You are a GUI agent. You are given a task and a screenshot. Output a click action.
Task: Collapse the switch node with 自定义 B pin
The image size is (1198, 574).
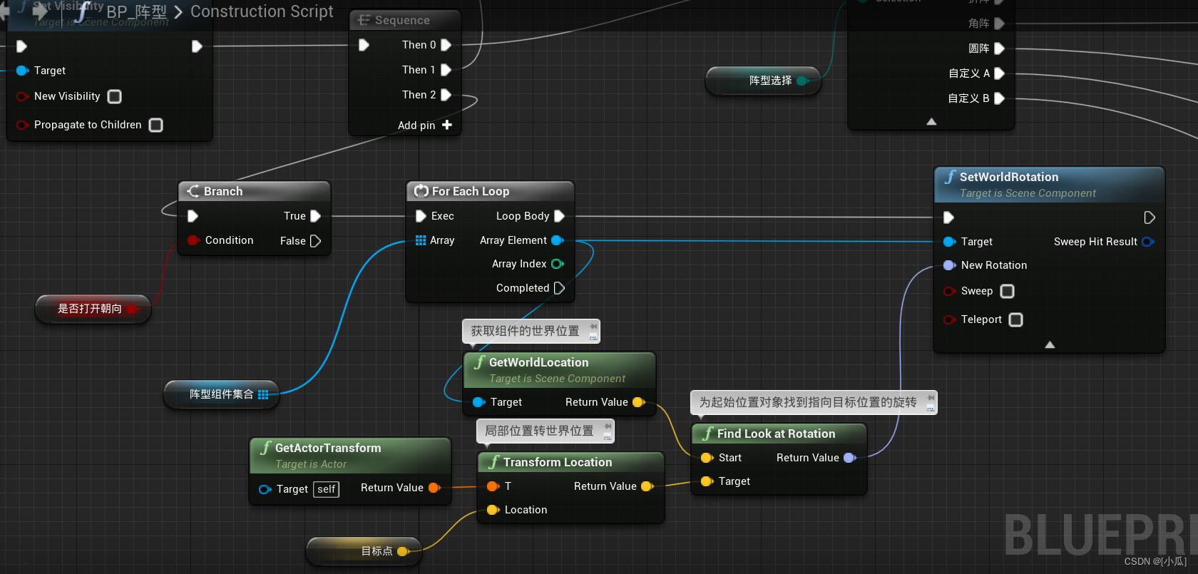(x=931, y=122)
